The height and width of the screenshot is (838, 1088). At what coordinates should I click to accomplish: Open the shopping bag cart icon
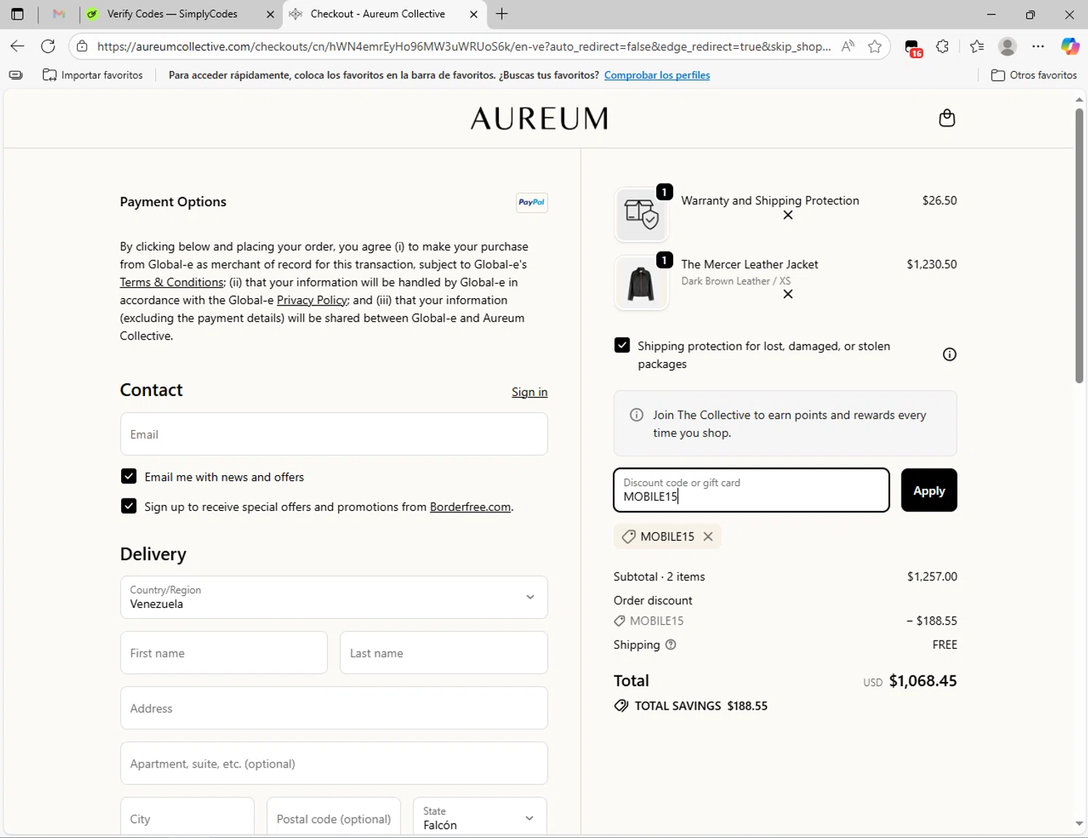pyautogui.click(x=947, y=118)
